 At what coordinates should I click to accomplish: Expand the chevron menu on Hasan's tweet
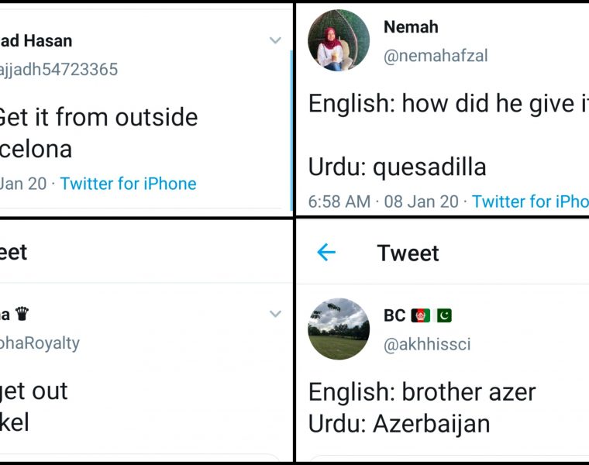pyautogui.click(x=275, y=40)
